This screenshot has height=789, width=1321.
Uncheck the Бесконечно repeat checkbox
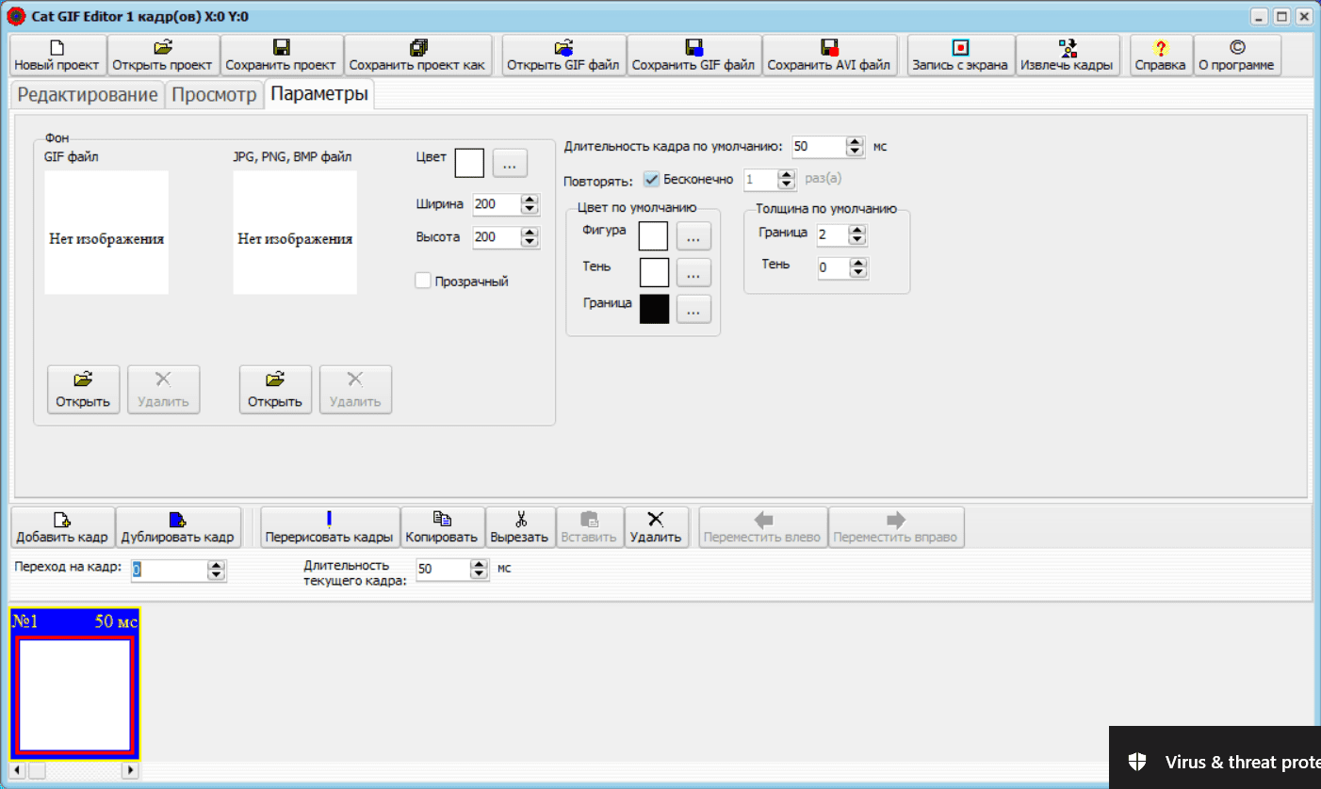(x=651, y=179)
